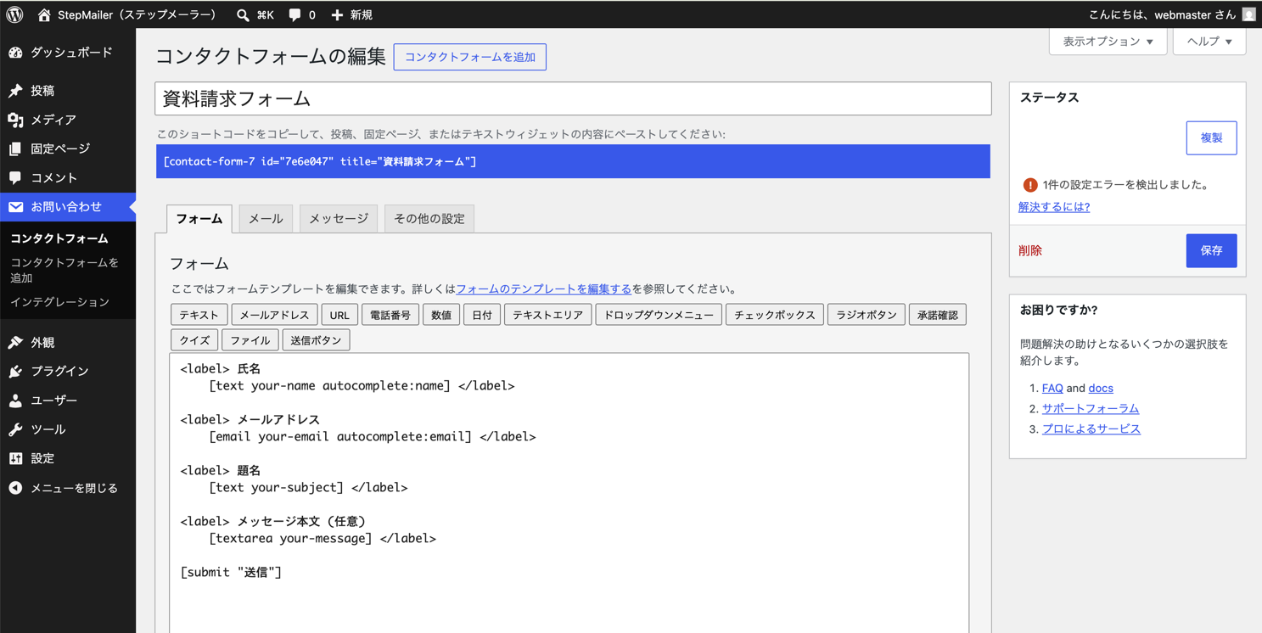Click the 設定 sliders icon
The width and height of the screenshot is (1262, 633).
pyautogui.click(x=15, y=458)
